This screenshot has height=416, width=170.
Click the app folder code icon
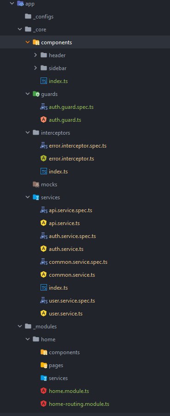point(20,4)
